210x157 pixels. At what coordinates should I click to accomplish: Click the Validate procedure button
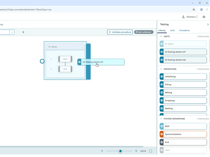click(x=120, y=32)
